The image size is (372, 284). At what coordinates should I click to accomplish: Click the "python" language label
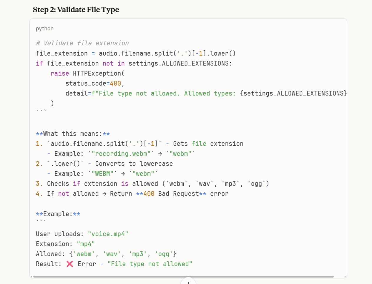click(x=45, y=29)
